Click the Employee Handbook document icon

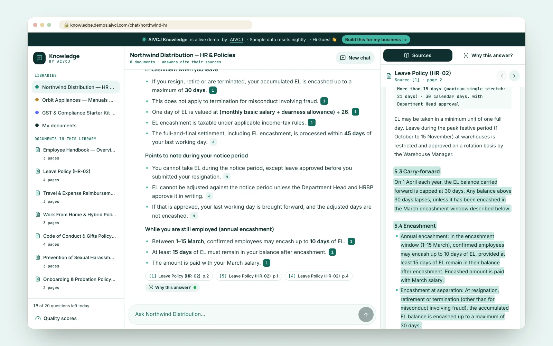(x=38, y=150)
